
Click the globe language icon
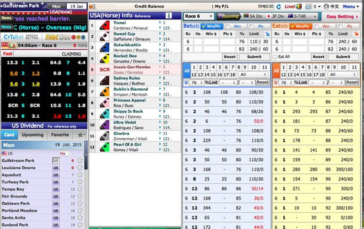pos(326,7)
